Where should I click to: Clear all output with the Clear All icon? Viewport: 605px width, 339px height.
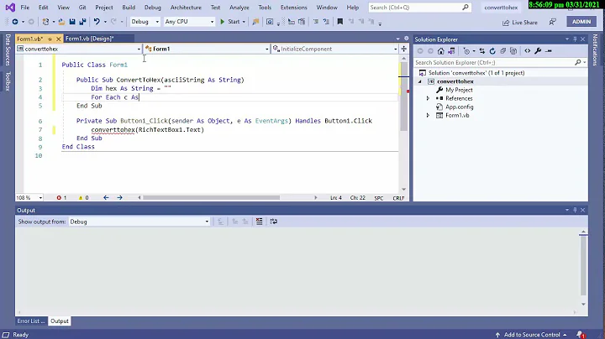260,222
